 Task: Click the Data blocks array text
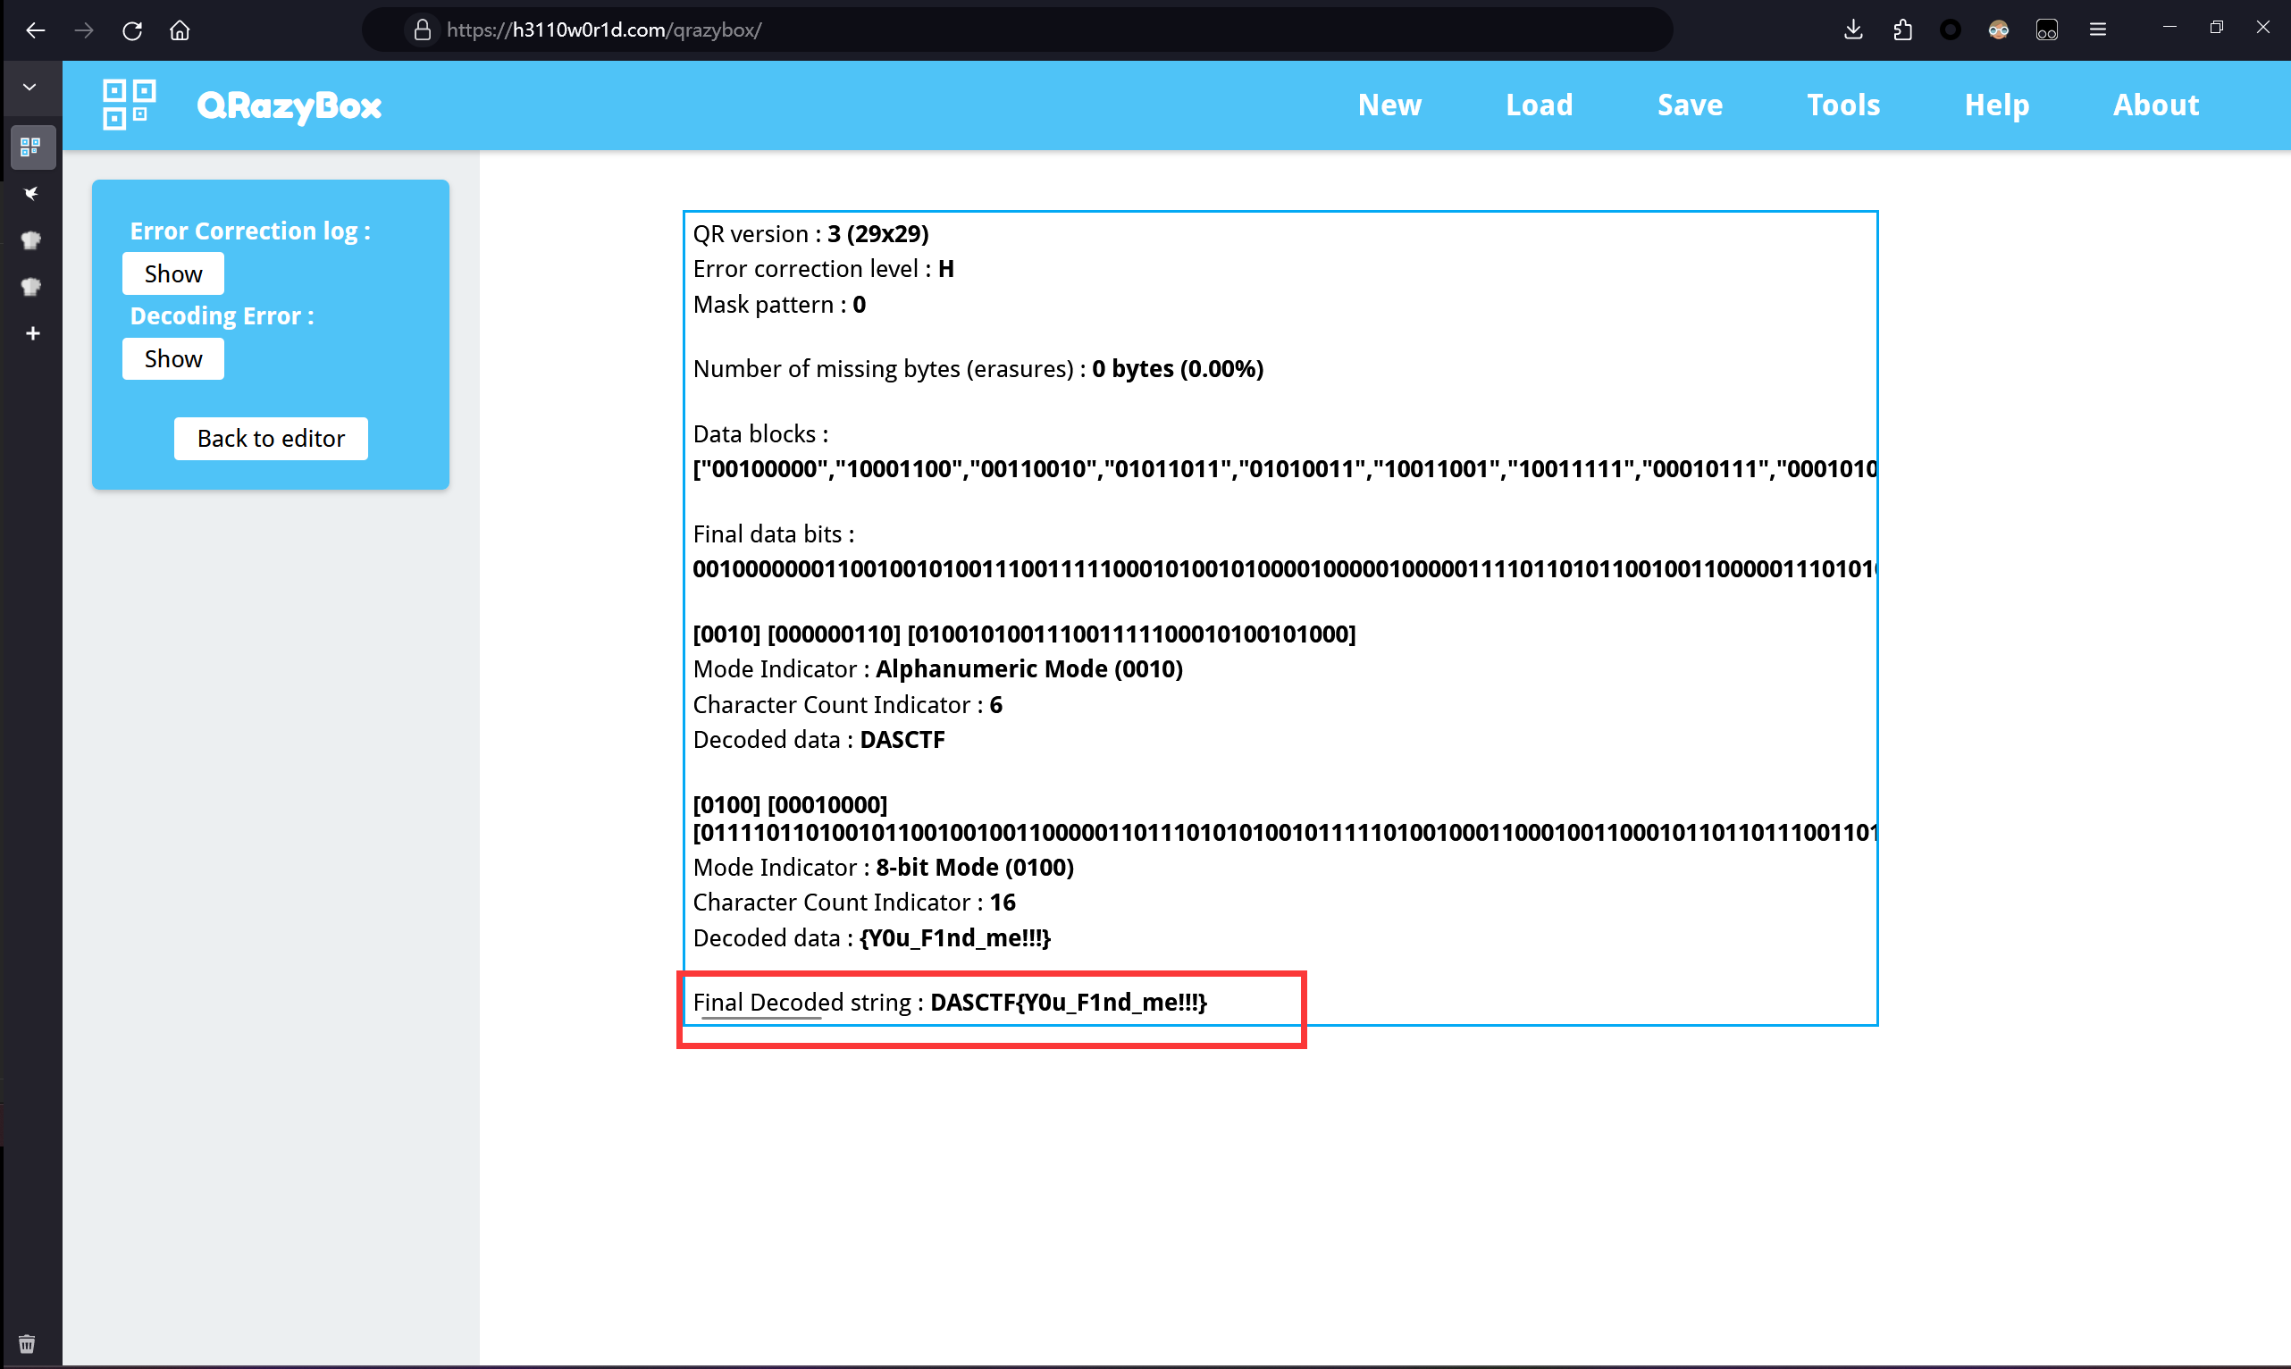click(1285, 469)
